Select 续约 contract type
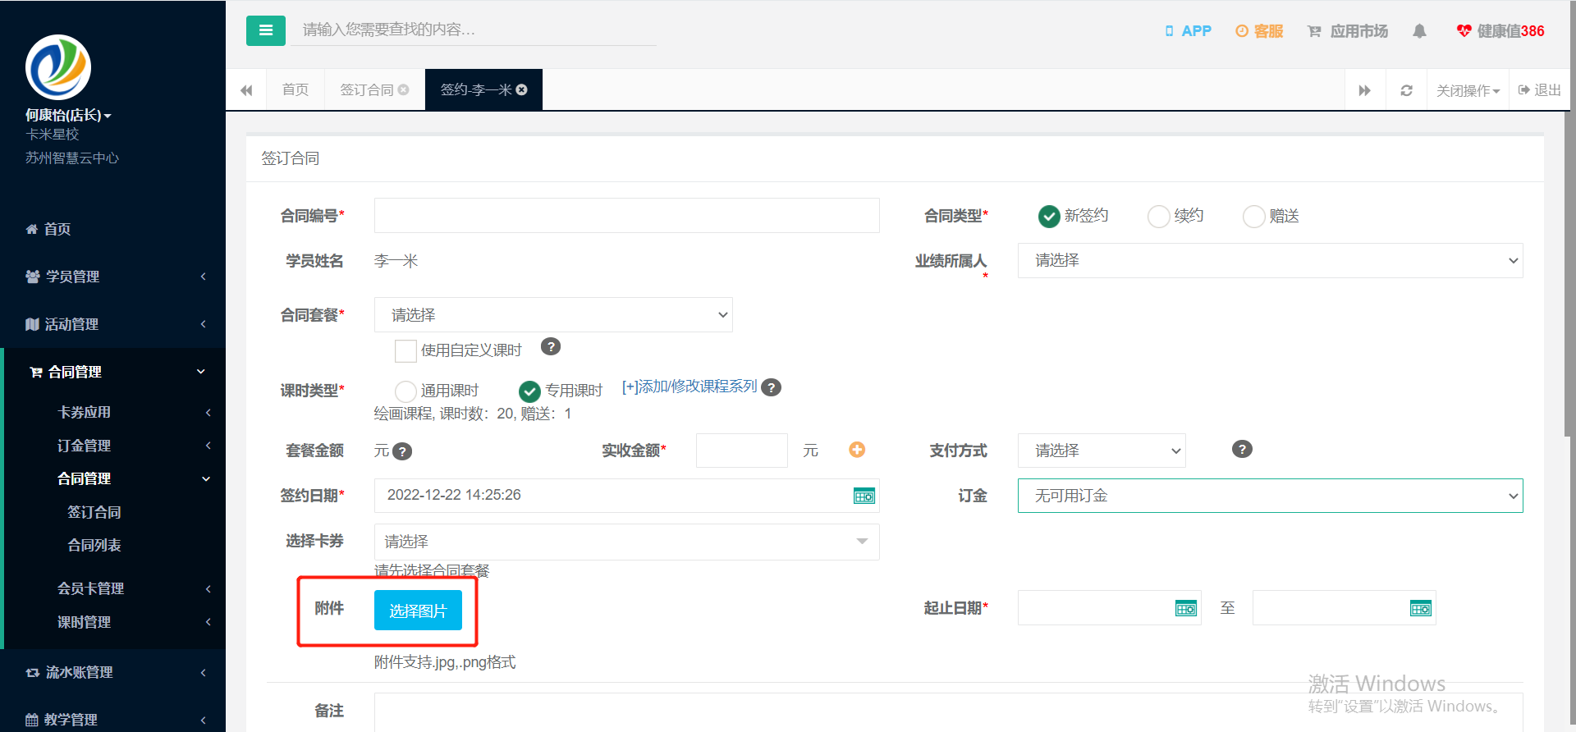The width and height of the screenshot is (1576, 732). click(x=1158, y=216)
